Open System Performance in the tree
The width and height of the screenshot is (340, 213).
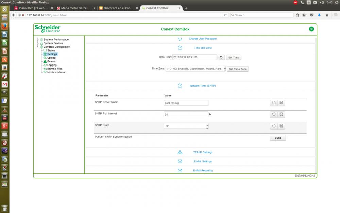(56, 40)
